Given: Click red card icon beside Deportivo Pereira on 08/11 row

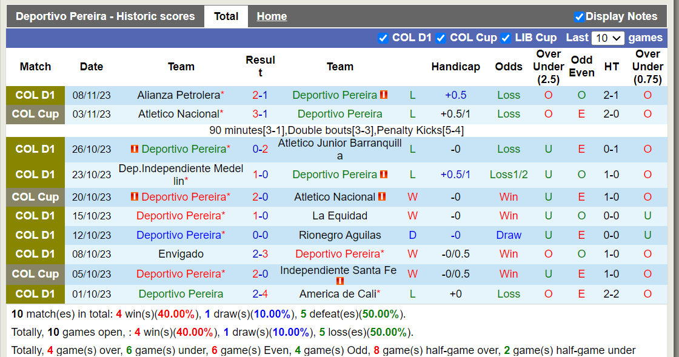Looking at the screenshot, I should [x=384, y=95].
